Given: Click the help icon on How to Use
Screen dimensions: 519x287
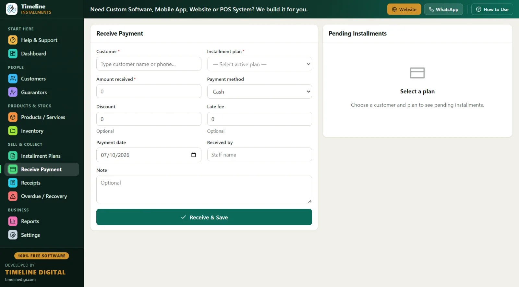Looking at the screenshot, I should point(478,9).
